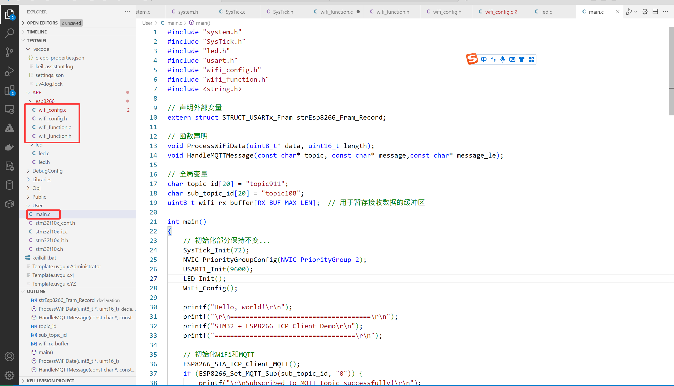This screenshot has width=674, height=386.
Task: Open the Extensions view
Action: click(x=9, y=90)
